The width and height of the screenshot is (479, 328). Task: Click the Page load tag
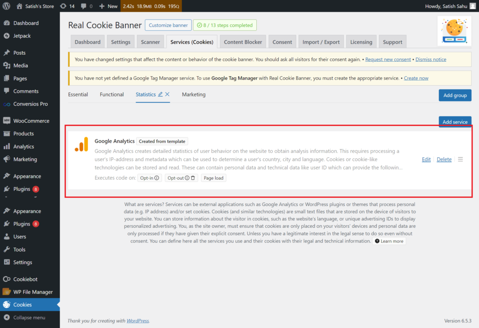pos(213,178)
